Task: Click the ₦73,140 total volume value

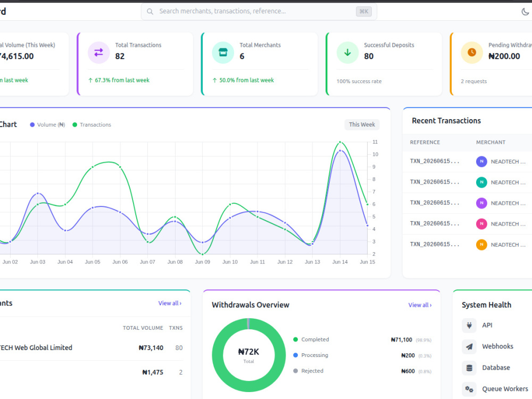Action: pyautogui.click(x=151, y=348)
